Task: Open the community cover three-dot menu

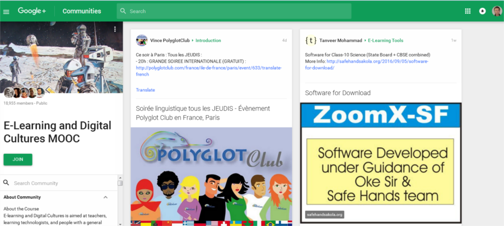Action: (x=115, y=29)
